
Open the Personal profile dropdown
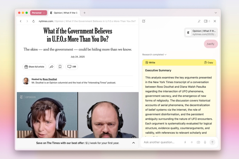(x=39, y=13)
